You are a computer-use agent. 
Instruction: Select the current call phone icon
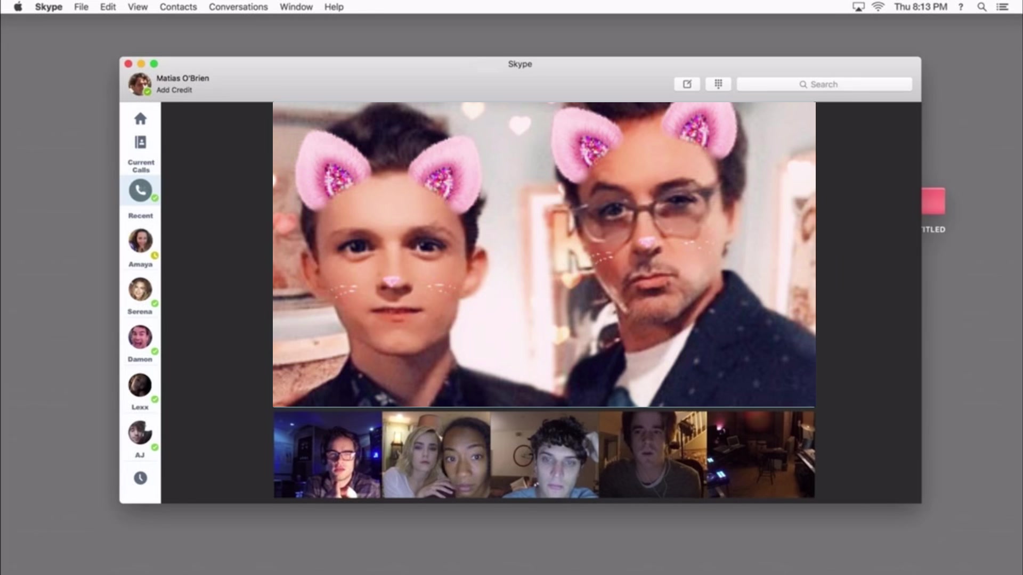140,190
